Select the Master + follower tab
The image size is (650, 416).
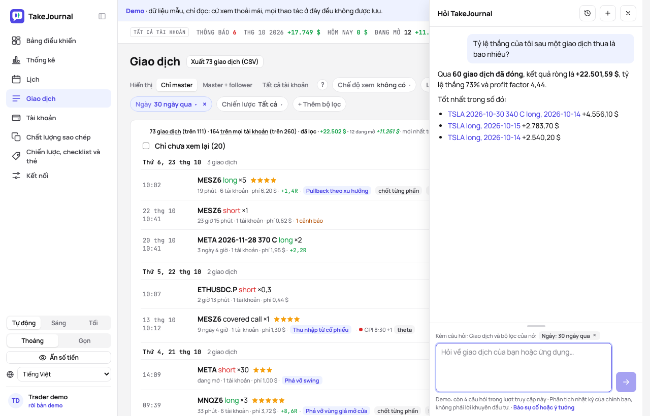click(227, 85)
